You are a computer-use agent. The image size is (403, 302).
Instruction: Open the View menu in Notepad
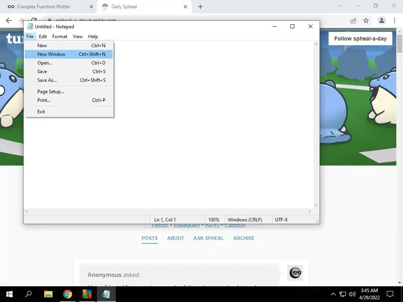point(78,37)
